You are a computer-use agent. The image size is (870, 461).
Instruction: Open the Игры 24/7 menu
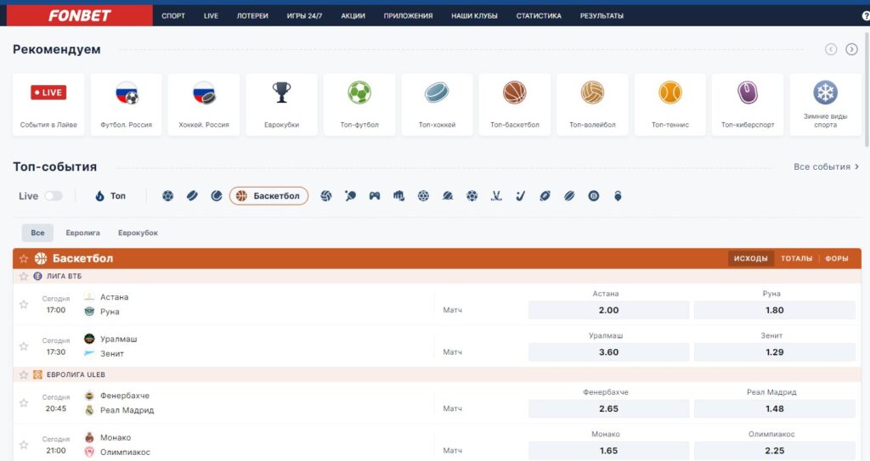[x=304, y=15]
